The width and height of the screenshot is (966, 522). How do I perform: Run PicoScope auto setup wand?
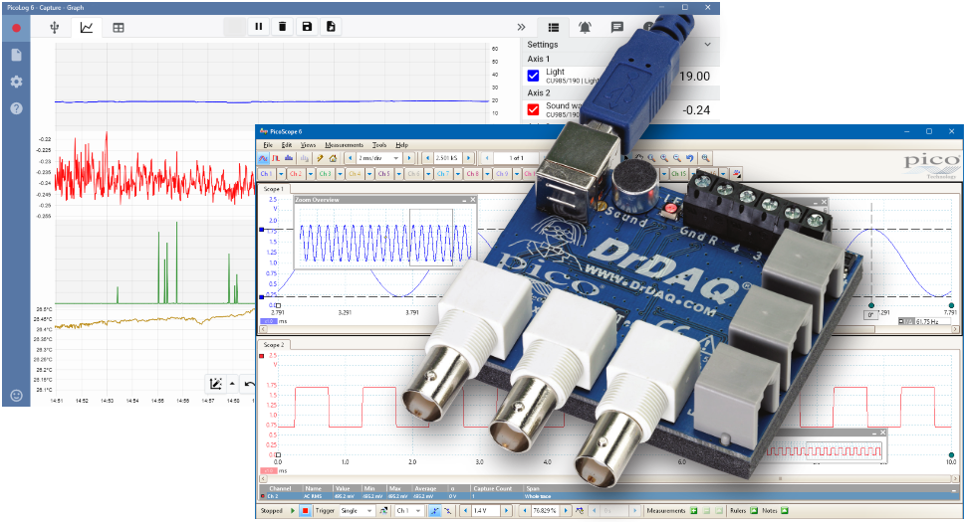tap(321, 158)
